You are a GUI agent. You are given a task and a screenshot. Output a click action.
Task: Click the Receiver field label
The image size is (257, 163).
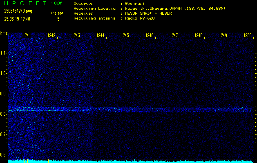[83, 13]
